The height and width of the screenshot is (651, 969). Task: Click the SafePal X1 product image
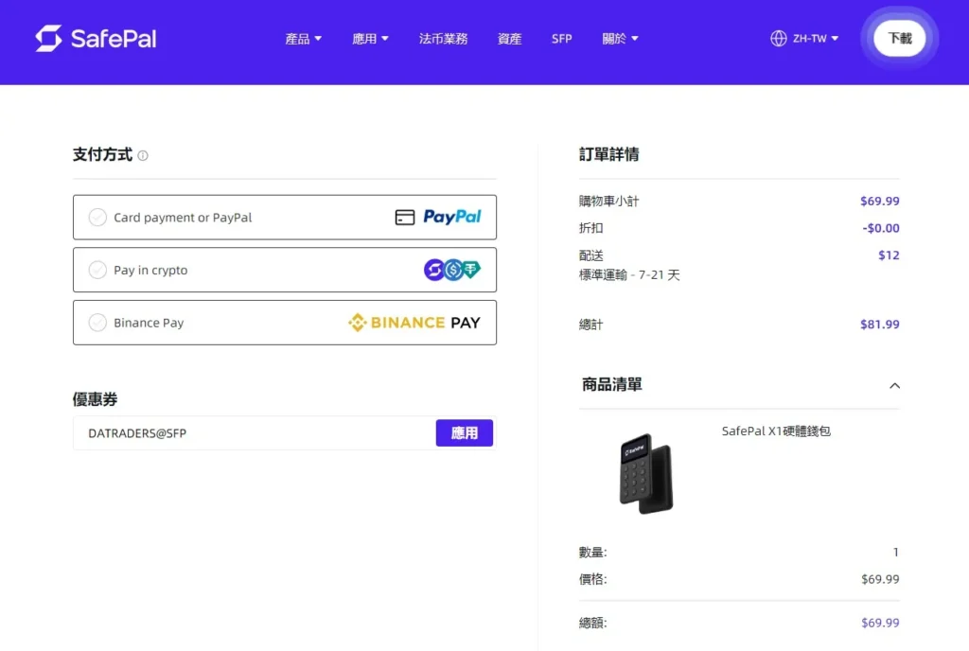[x=645, y=474]
